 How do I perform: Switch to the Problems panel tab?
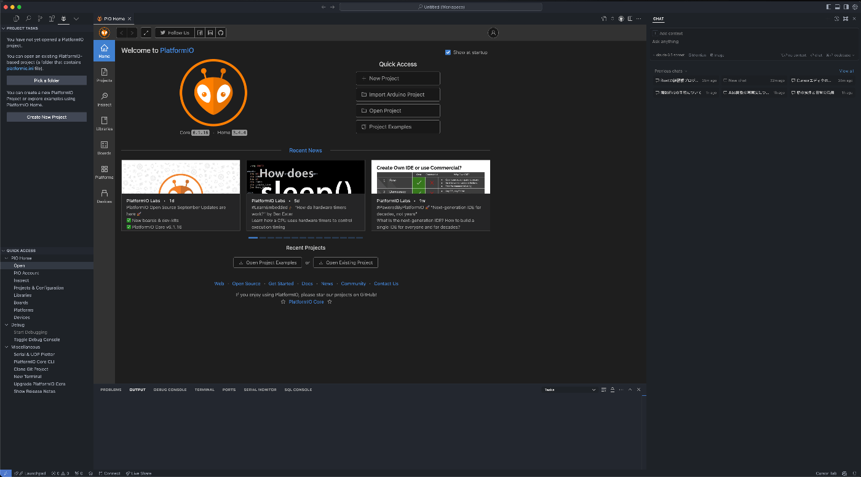point(111,390)
